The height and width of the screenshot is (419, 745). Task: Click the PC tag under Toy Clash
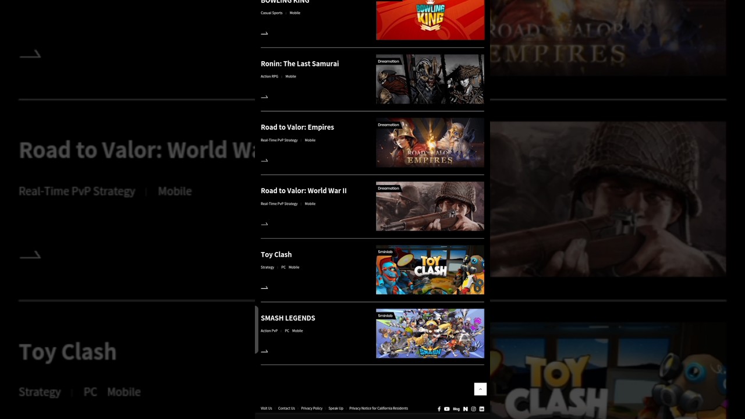(x=283, y=267)
